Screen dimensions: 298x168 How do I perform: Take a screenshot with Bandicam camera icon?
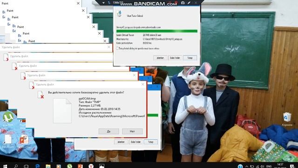183,3
